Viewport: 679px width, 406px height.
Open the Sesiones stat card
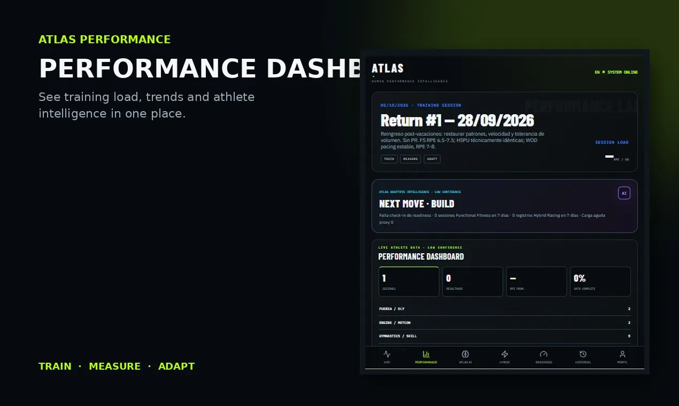click(409, 282)
